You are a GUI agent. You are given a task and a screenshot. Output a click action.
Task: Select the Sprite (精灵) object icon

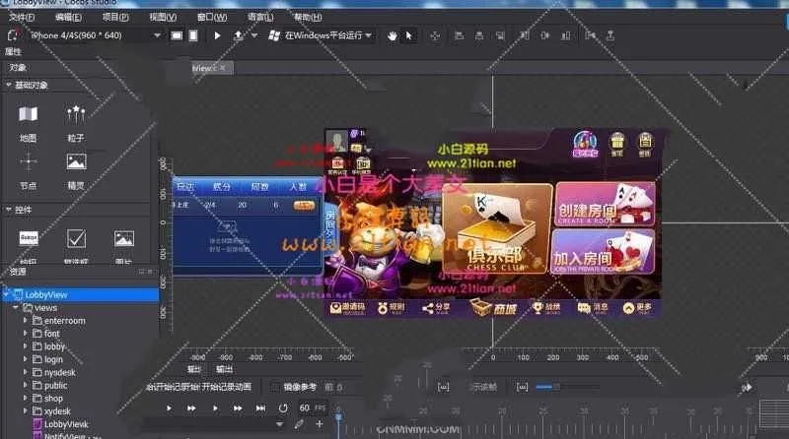coord(76,163)
